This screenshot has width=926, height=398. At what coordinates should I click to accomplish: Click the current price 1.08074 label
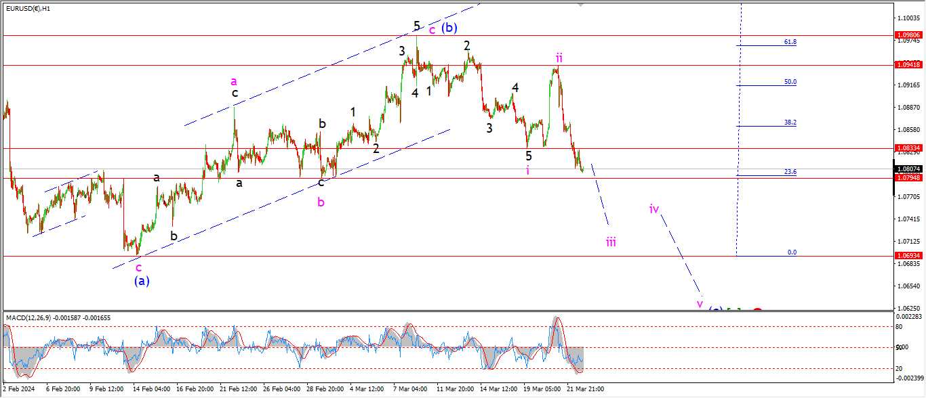pyautogui.click(x=908, y=169)
